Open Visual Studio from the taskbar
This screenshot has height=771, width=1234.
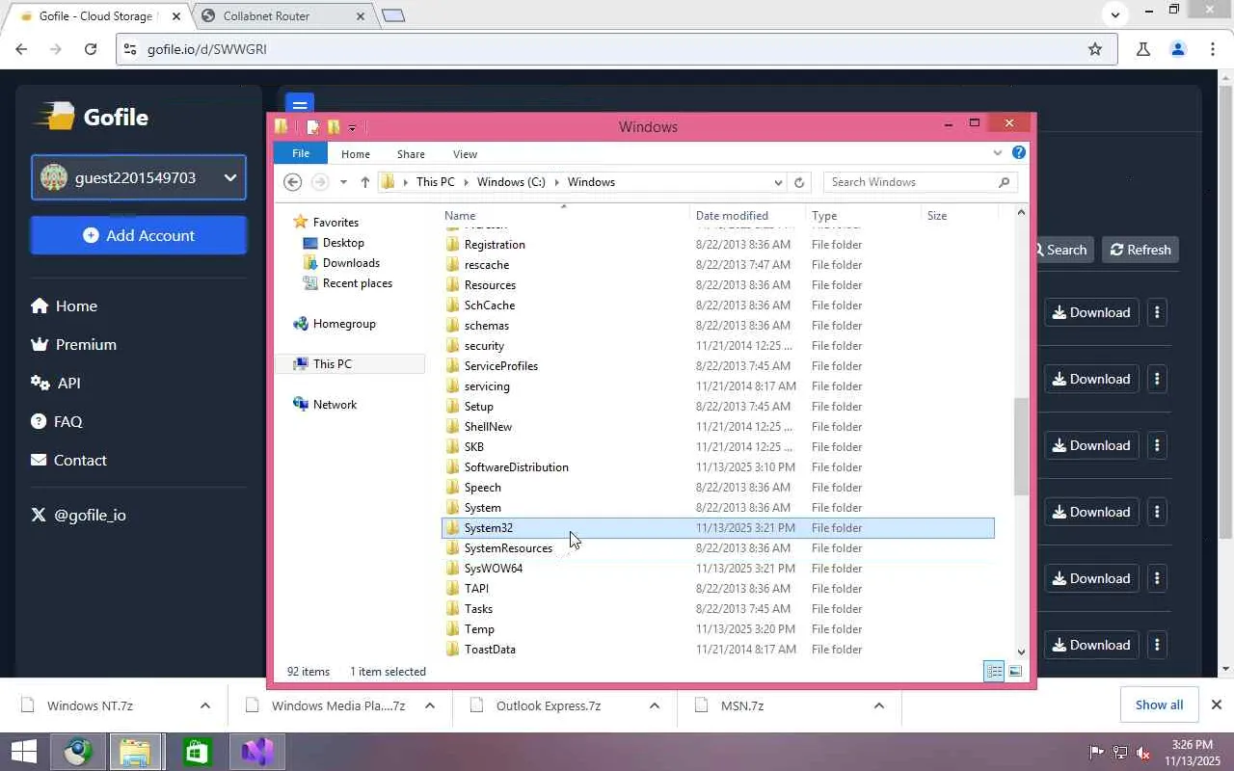(257, 752)
